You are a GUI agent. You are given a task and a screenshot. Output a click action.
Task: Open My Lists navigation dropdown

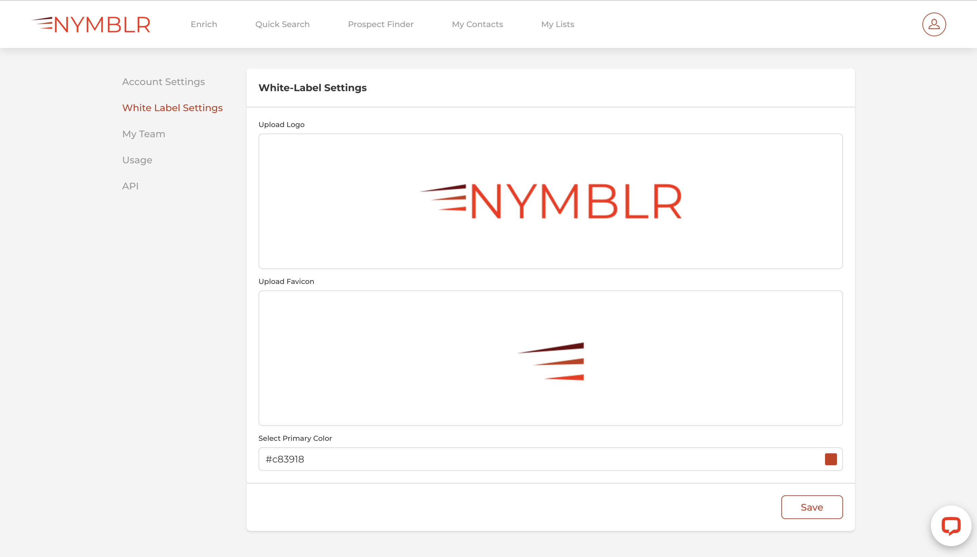pos(558,24)
